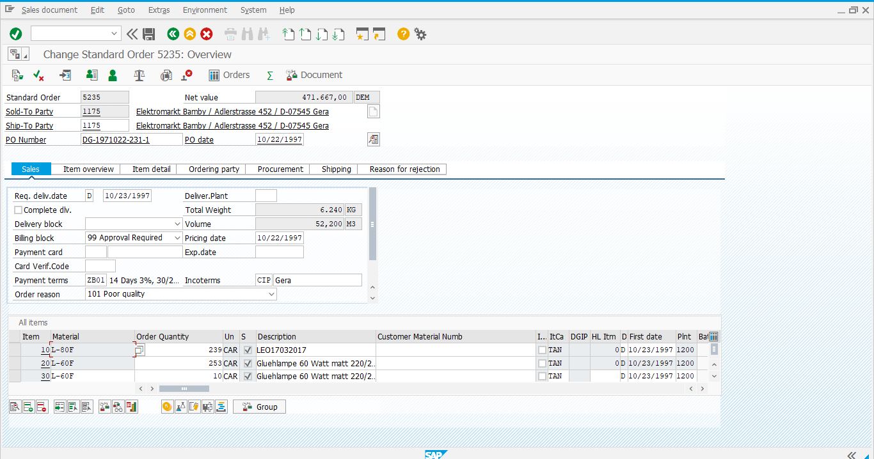
Task: Click the green check red X status icon
Action: 38,75
